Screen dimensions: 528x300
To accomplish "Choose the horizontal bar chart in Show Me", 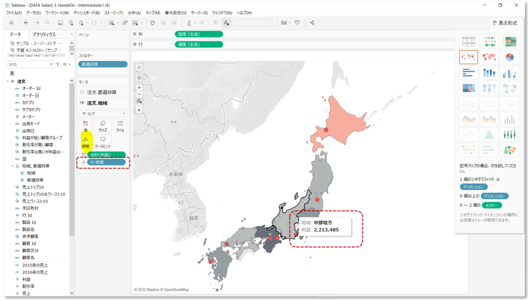I will coord(469,73).
